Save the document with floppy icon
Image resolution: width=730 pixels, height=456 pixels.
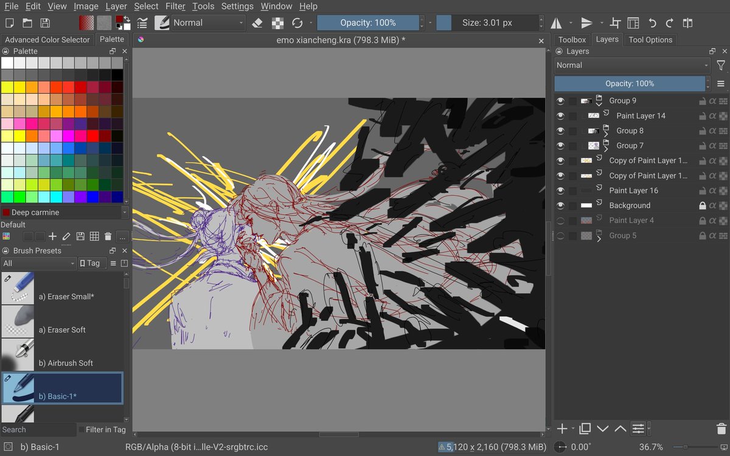[45, 23]
